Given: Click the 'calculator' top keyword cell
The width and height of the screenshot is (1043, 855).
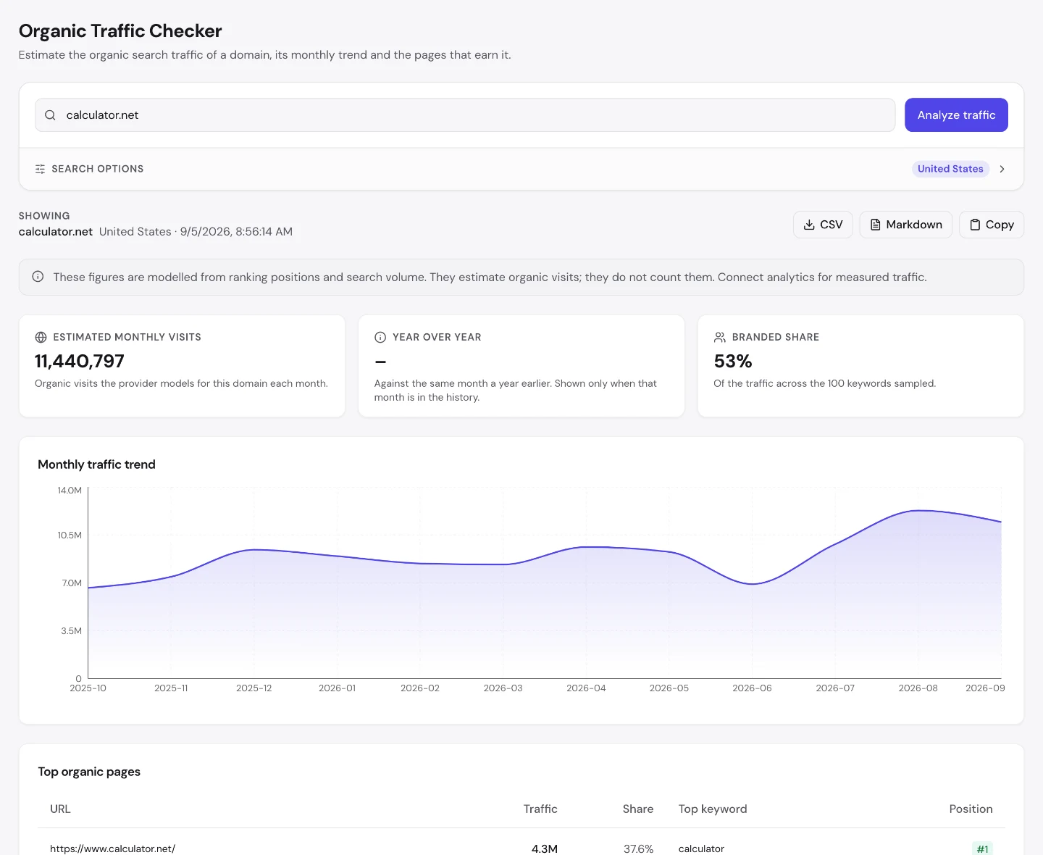Looking at the screenshot, I should [x=701, y=848].
